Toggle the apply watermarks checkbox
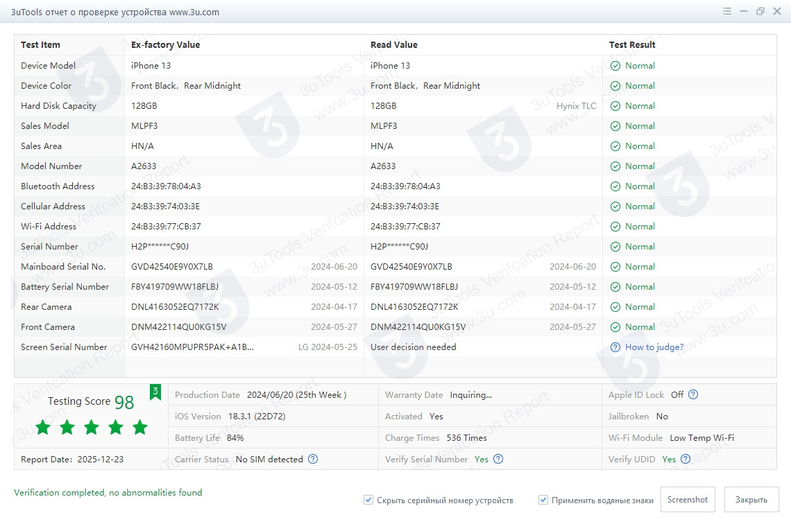The height and width of the screenshot is (524, 791). 543,500
